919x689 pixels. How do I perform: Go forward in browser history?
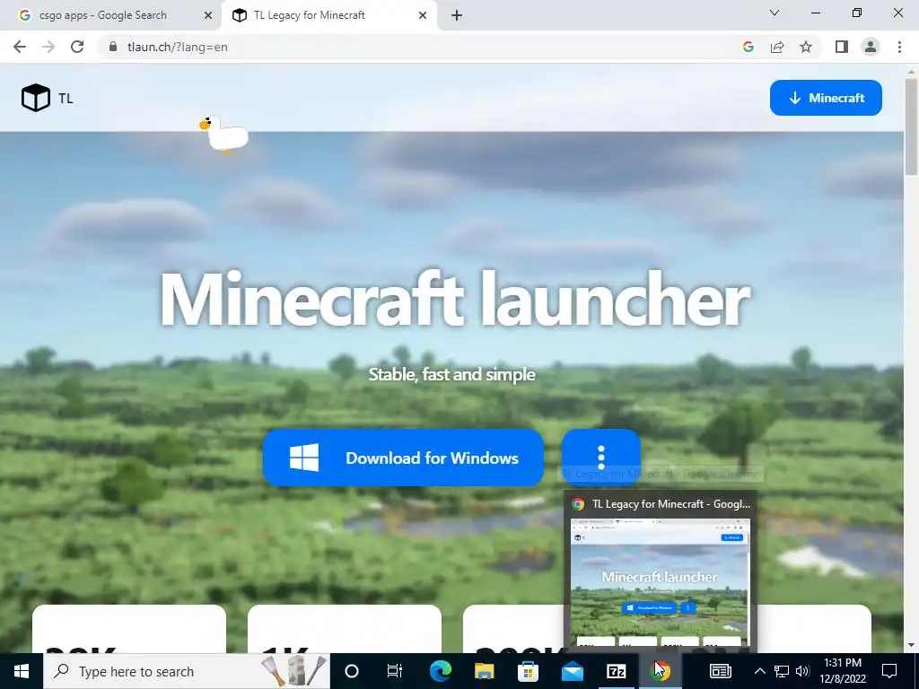pyautogui.click(x=48, y=47)
